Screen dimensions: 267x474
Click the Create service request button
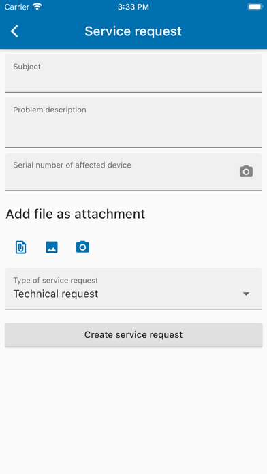pos(133,334)
